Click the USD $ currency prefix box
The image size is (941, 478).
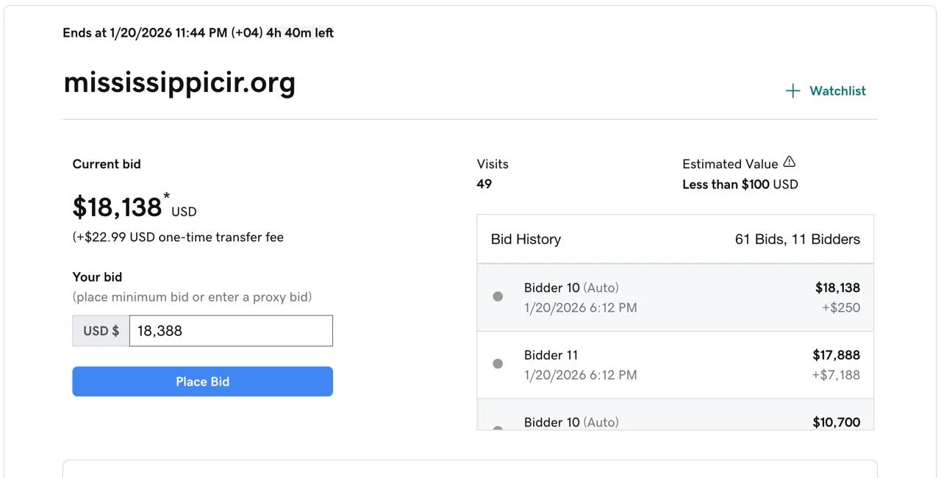point(101,331)
